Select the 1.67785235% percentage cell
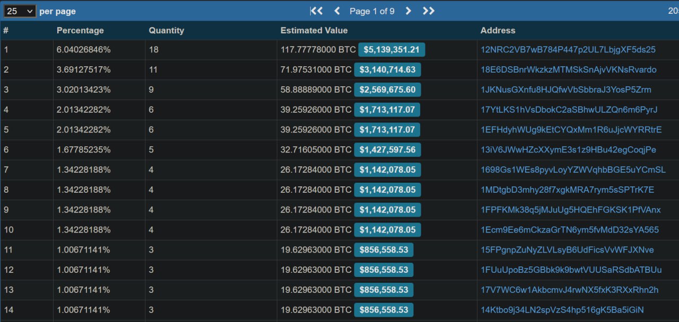679x322 pixels. point(84,150)
